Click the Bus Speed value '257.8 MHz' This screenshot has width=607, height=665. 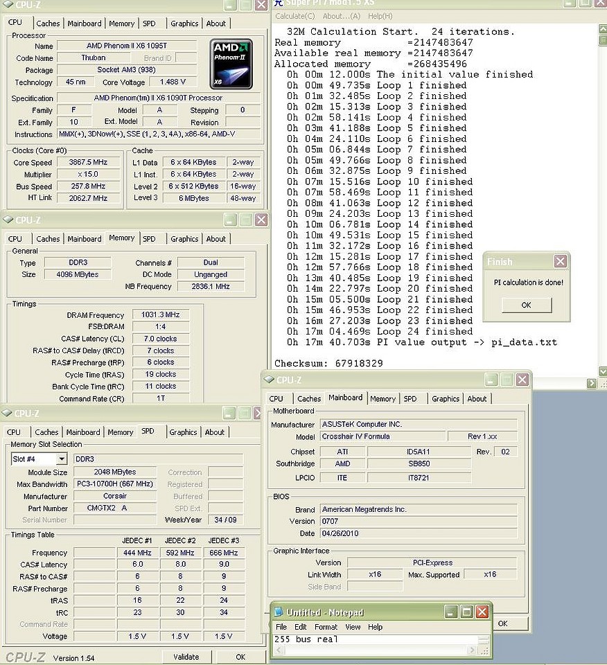[x=88, y=186]
